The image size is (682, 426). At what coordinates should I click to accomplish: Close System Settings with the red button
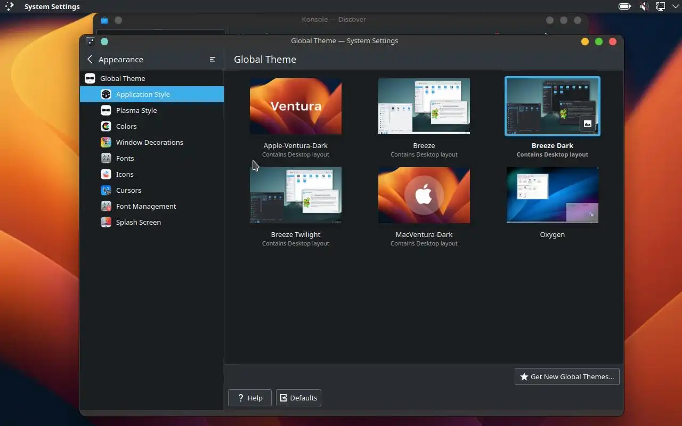click(613, 42)
